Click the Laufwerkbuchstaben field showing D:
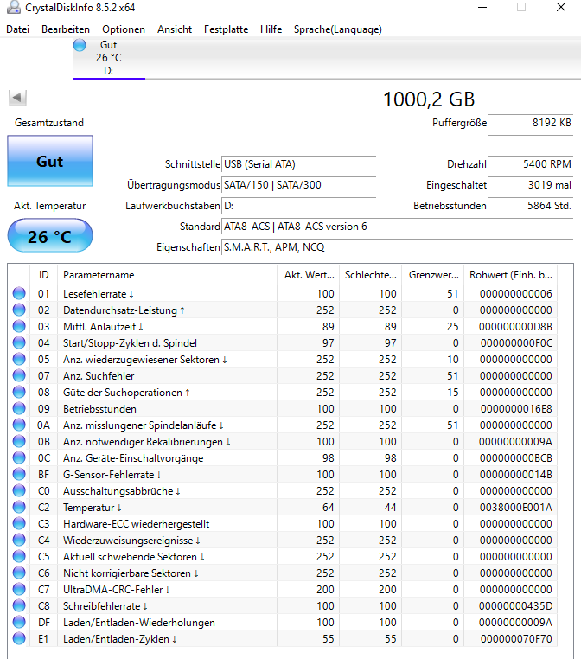This screenshot has height=659, width=581. pyautogui.click(x=298, y=206)
